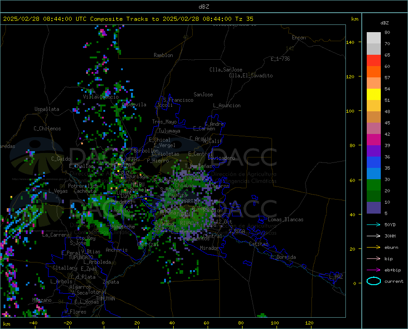Screen dimensions: 408x329
Task: Click the 0 km vertical axis tick
Action: coord(355,283)
